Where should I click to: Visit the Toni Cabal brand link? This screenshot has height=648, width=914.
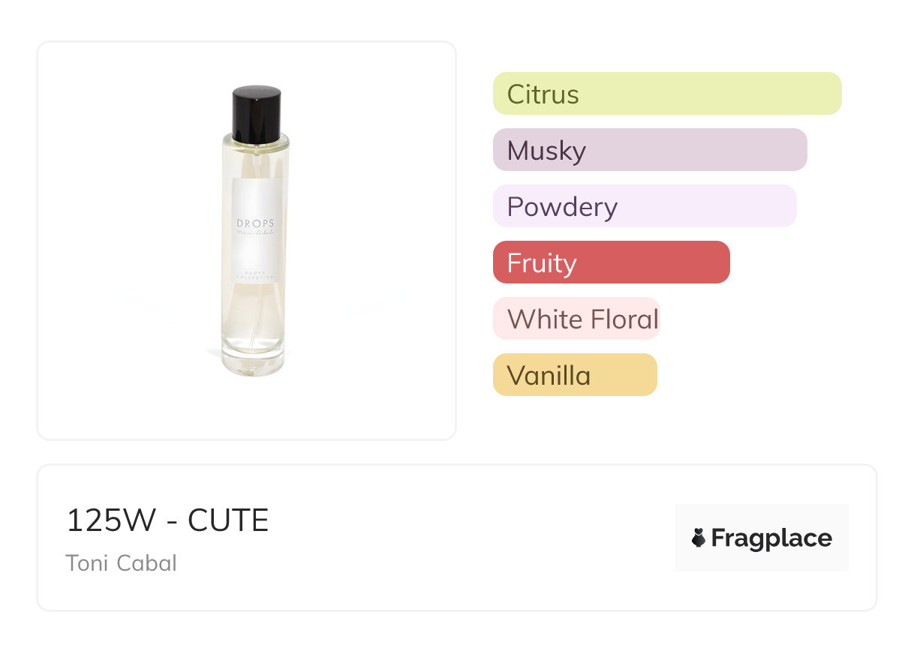click(122, 562)
